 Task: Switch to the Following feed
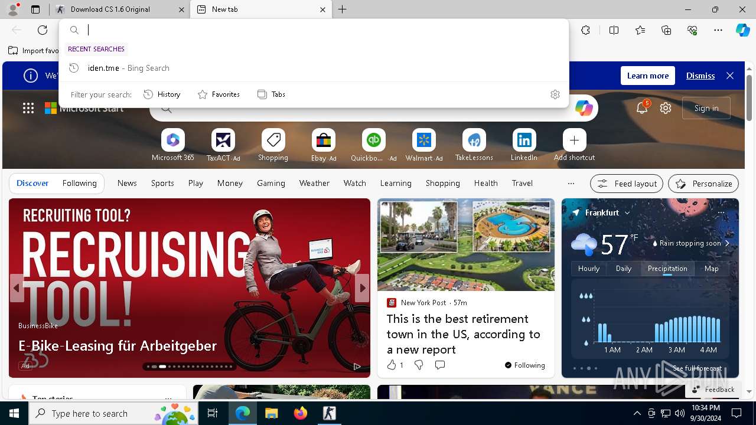point(79,184)
